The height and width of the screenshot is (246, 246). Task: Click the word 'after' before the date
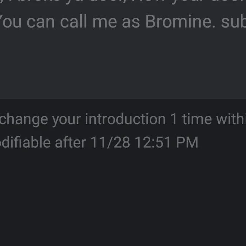70,142
